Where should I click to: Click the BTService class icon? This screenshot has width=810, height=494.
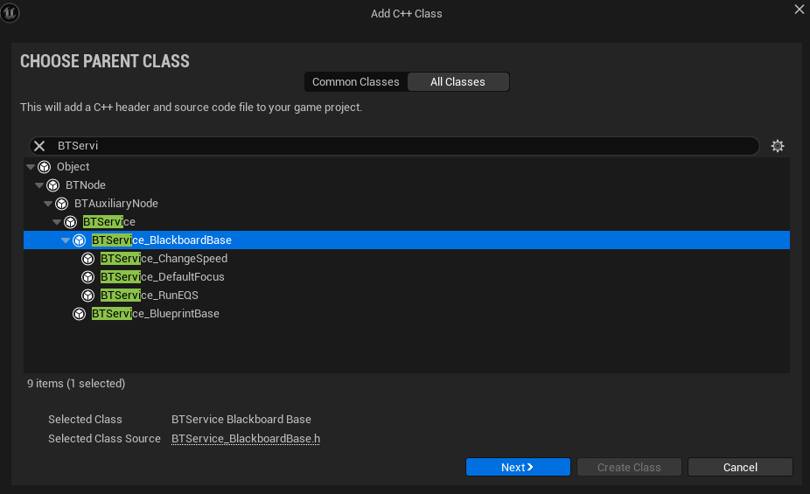click(71, 222)
